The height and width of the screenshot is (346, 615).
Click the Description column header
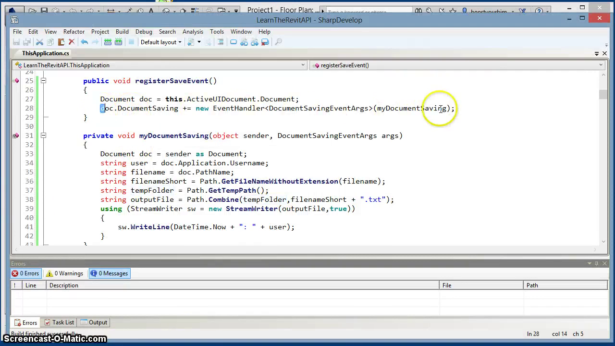pos(64,285)
